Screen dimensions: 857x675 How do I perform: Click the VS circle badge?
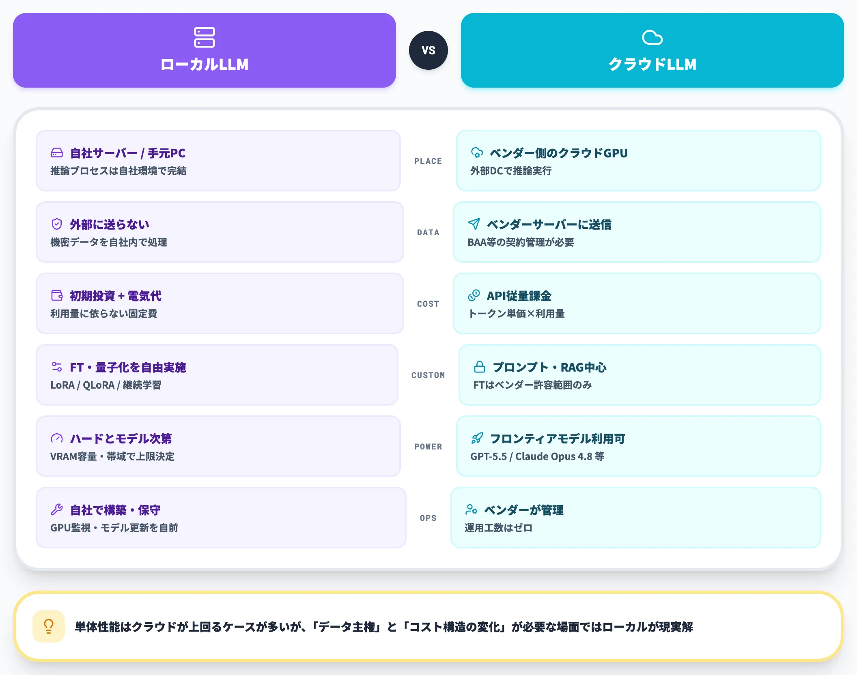coord(428,50)
